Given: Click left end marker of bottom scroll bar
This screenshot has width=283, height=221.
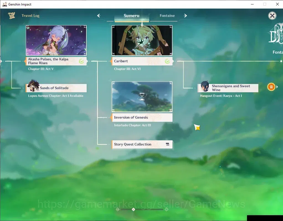Looking at the screenshot, I should (118, 209).
